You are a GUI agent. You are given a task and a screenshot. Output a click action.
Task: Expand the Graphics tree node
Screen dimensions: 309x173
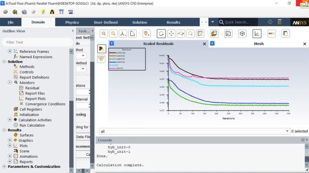click(x=10, y=140)
